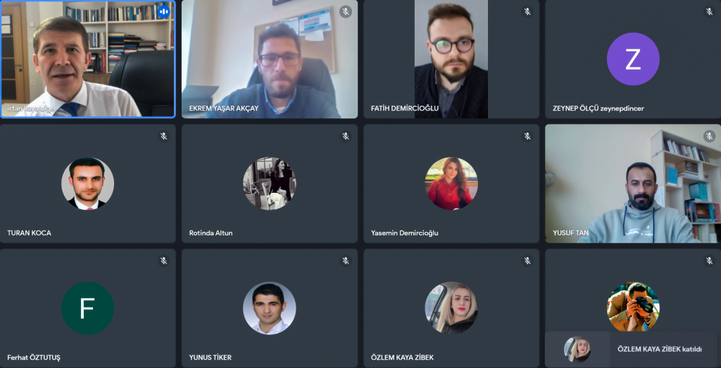Click muted mic icon on Özlem Kaya Zibek tile
This screenshot has width=721, height=368.
click(x=527, y=261)
